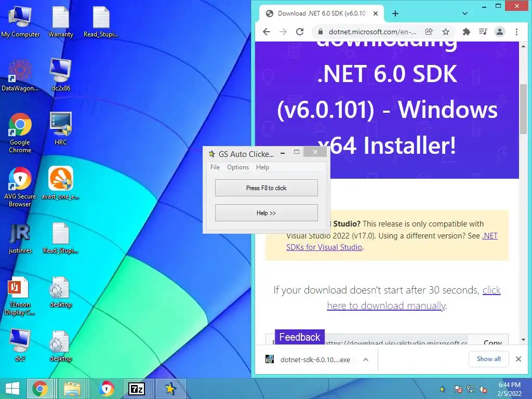Open the Warranty text file icon
The image size is (532, 399).
point(61,22)
